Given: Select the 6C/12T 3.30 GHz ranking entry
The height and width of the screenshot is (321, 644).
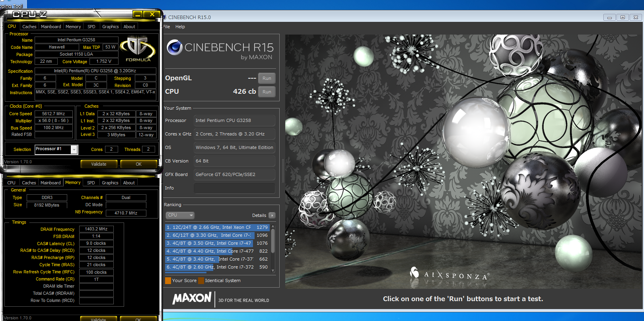Looking at the screenshot, I should 217,235.
